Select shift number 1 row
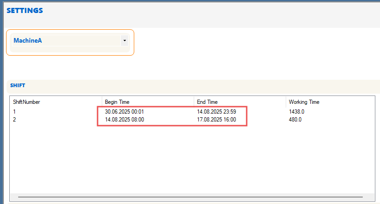Viewport: 380px width, 204px height. tap(14, 112)
